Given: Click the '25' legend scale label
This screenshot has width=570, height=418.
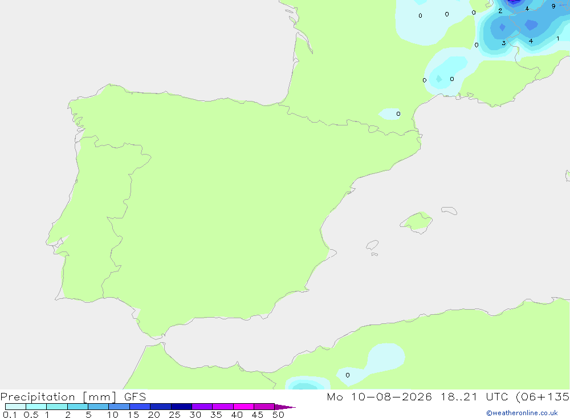Looking at the screenshot, I should click(x=175, y=415).
